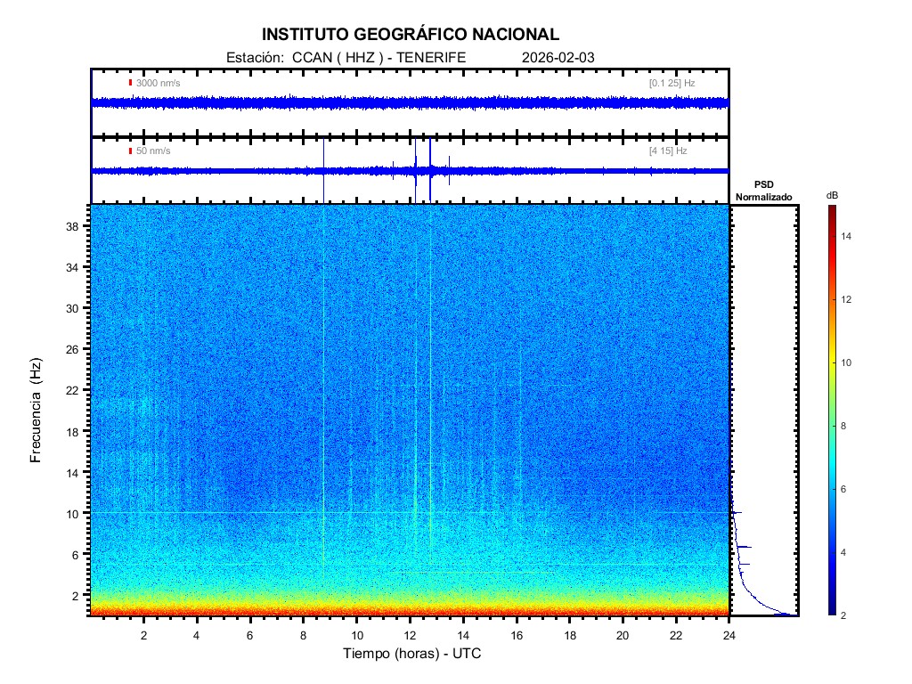Click the [4 15] Hz filter label
The width and height of the screenshot is (912, 684).
668,151
